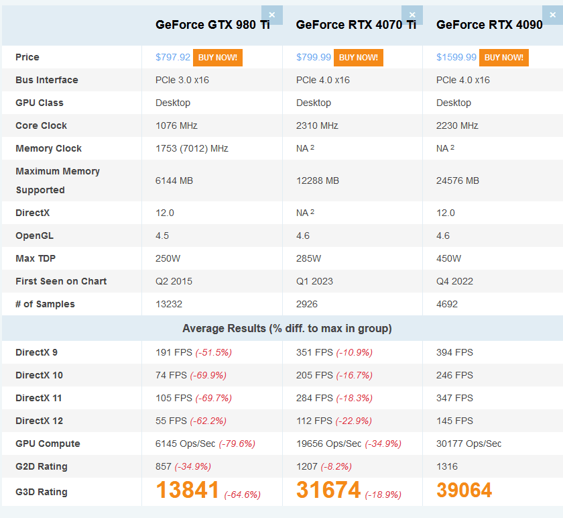563x518 pixels.
Task: Click the 250W Max TDP value
Action: point(168,258)
